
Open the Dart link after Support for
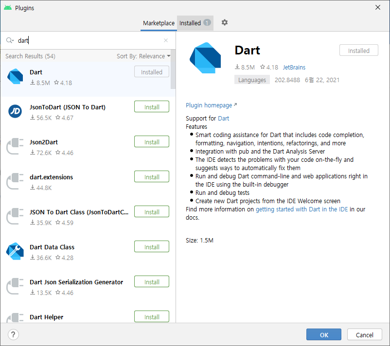(x=223, y=118)
